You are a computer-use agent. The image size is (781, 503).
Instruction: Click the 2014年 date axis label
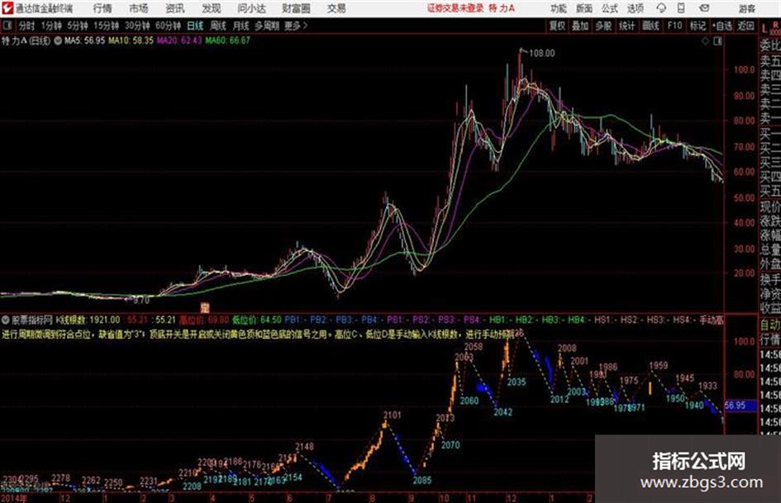click(14, 498)
